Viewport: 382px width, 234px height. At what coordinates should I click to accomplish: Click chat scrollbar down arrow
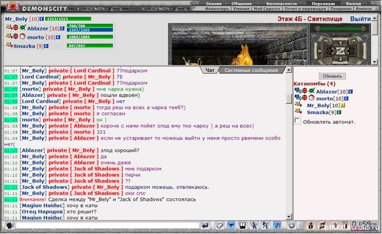289,217
